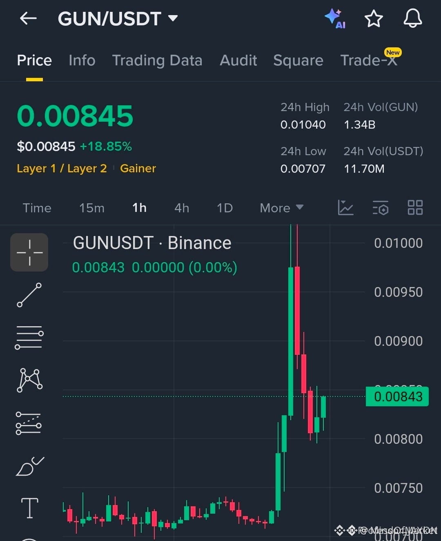Open the Trading Data tab
The height and width of the screenshot is (541, 441).
[157, 60]
